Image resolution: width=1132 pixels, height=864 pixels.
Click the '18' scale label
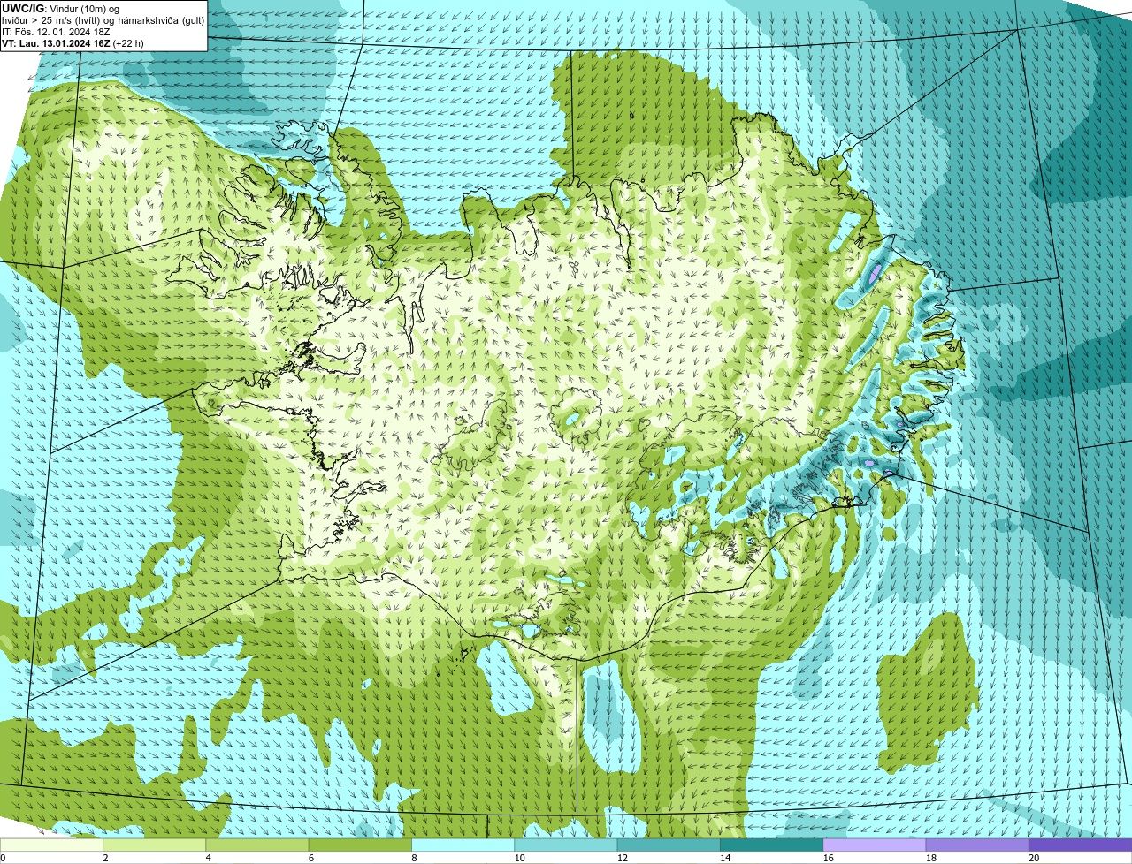click(x=930, y=858)
